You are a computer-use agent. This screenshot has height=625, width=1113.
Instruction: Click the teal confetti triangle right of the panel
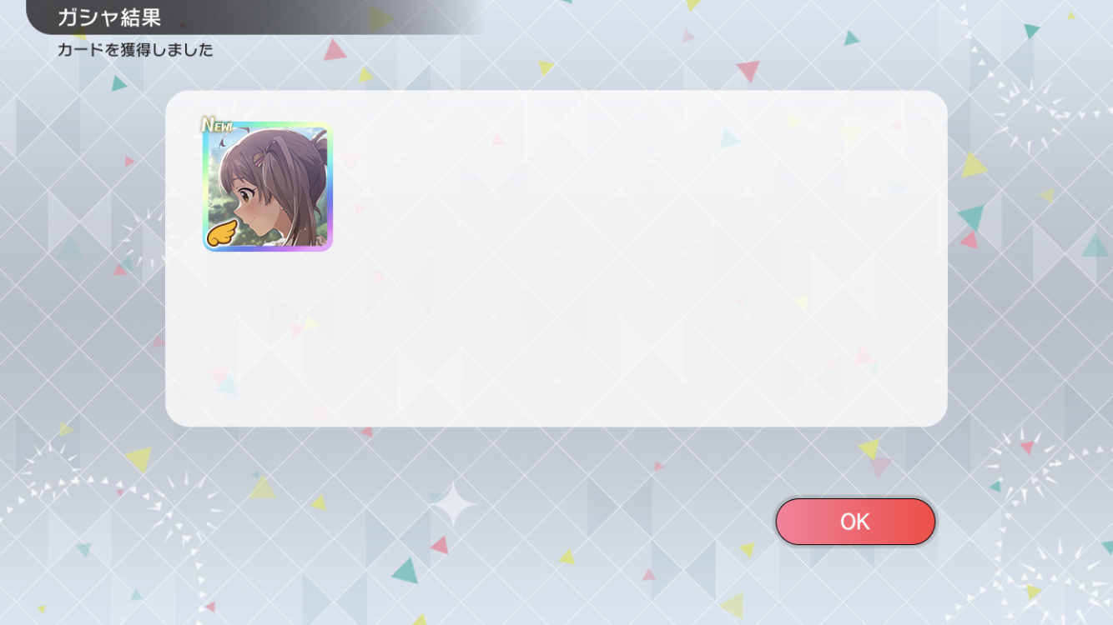pyautogui.click(x=971, y=218)
